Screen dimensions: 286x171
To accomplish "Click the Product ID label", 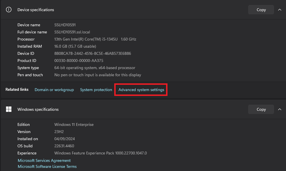I will (x=27, y=61).
